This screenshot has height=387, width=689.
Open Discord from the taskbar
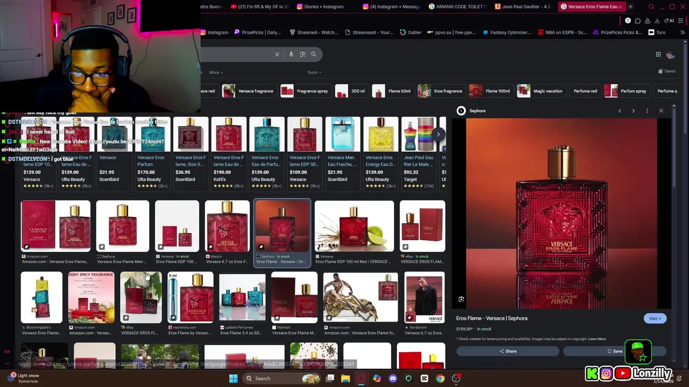392,378
